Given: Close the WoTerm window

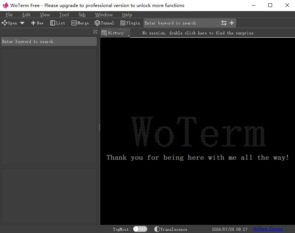Looking at the screenshot, I should pos(287,5).
